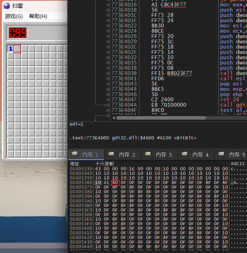Screen dimensions: 247x253
Task: Toggle breakpoint dot at address 773E4D22
Action: [x=108, y=26]
